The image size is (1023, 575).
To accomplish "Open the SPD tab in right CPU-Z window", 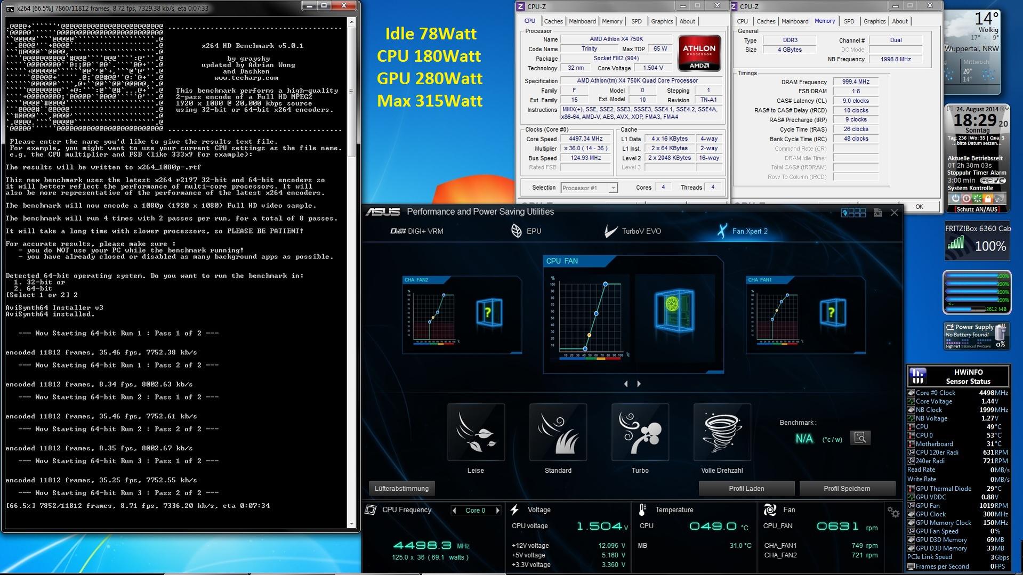I will 849,21.
